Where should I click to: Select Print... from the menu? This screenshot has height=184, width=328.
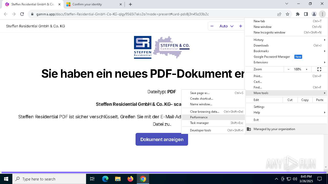click(286, 76)
